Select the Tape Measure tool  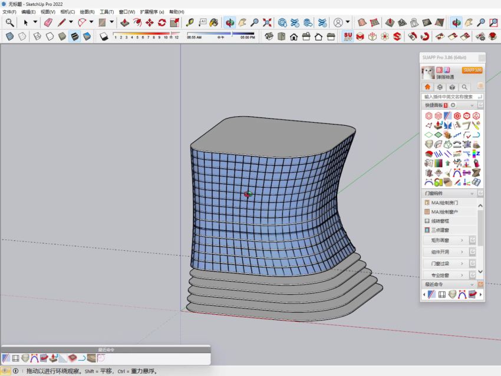coord(190,22)
